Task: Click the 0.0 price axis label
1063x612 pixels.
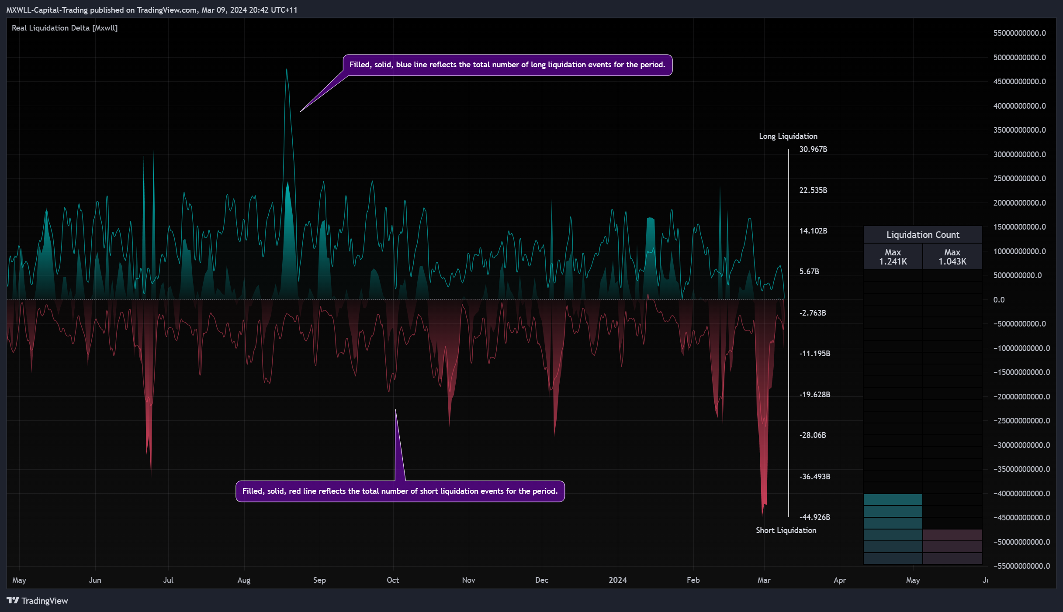Action: (999, 300)
